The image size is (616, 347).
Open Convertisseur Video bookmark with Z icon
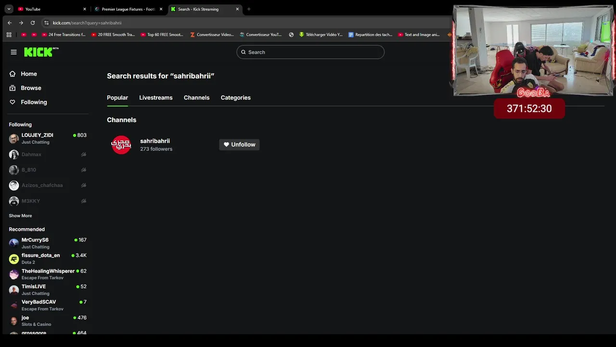[212, 35]
